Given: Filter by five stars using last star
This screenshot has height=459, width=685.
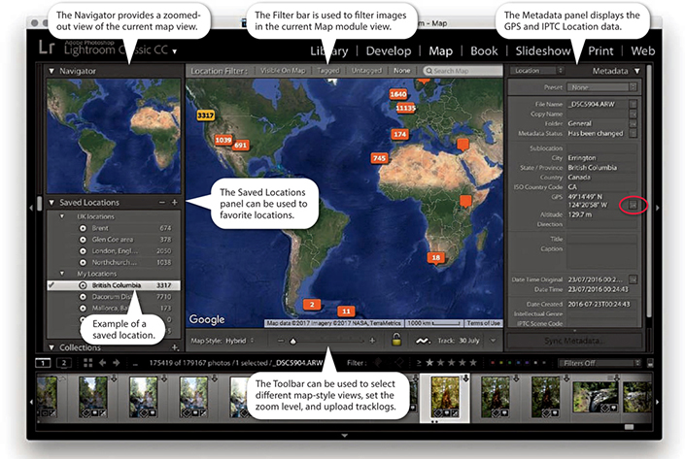Looking at the screenshot, I should 472,363.
